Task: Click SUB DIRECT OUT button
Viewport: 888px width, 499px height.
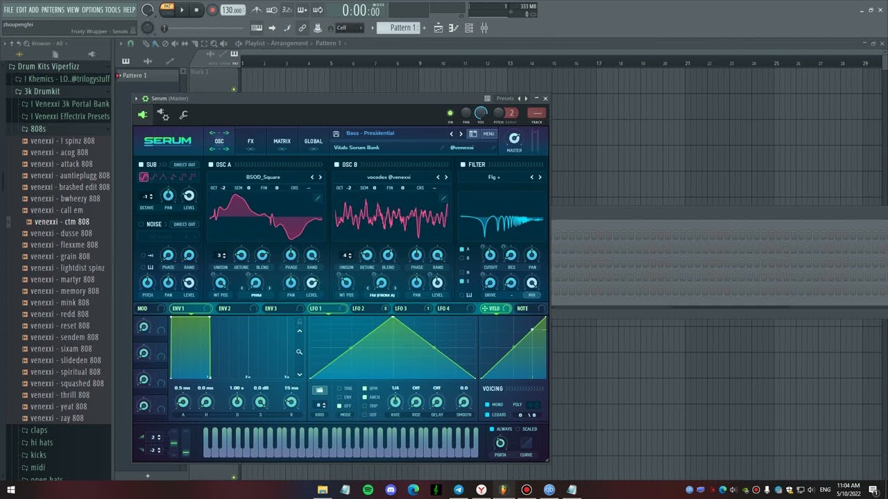Action: click(x=184, y=165)
